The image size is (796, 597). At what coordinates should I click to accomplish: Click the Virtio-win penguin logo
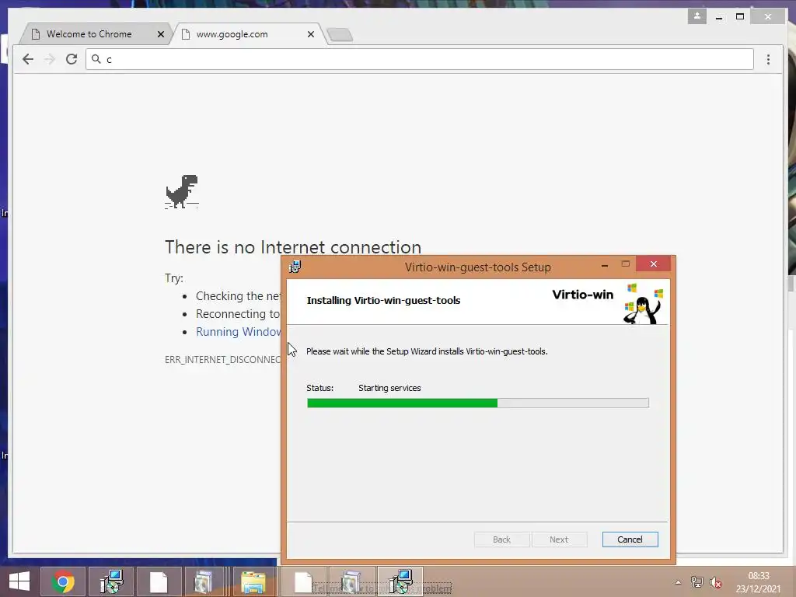pos(643,304)
